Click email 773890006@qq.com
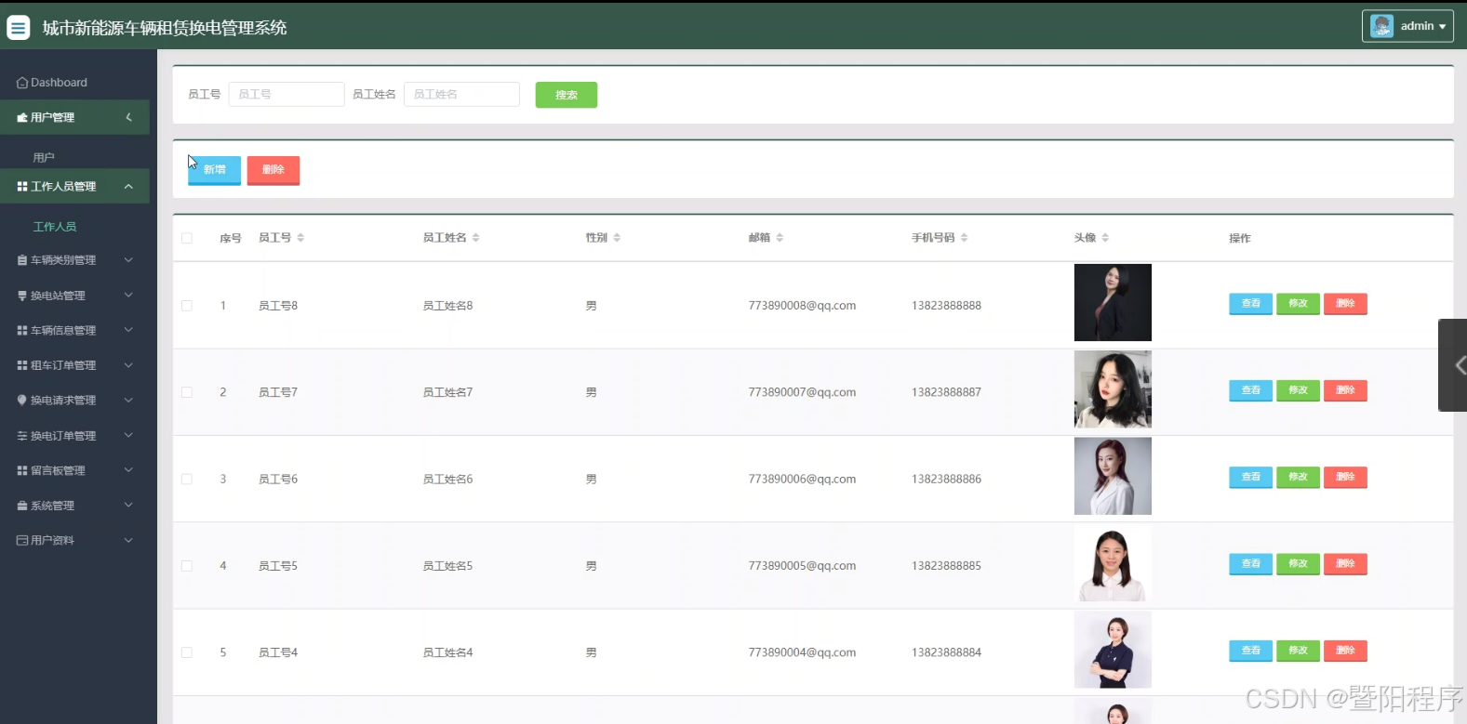Image resolution: width=1467 pixels, height=724 pixels. (802, 480)
